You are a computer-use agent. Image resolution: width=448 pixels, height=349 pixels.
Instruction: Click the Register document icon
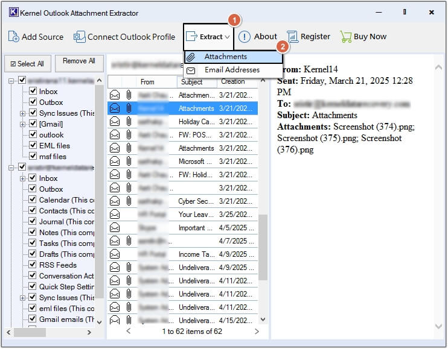[292, 37]
